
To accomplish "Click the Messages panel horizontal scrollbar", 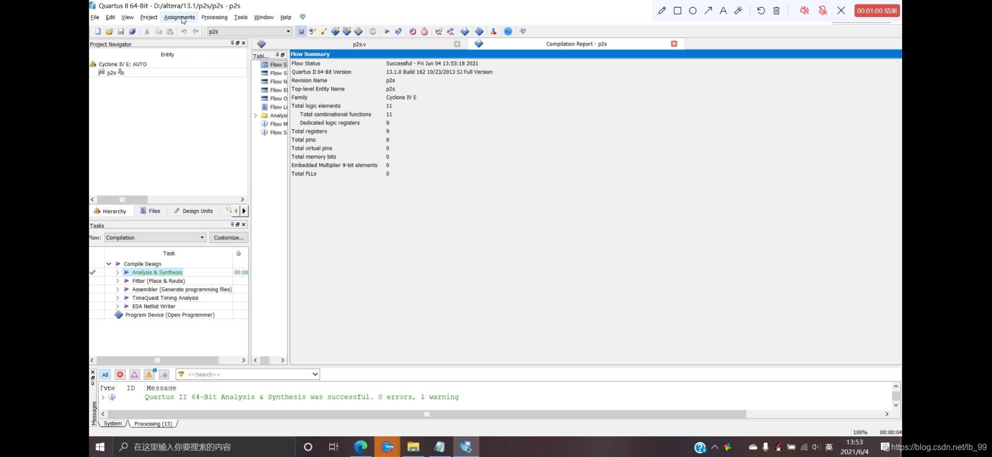I will point(426,414).
